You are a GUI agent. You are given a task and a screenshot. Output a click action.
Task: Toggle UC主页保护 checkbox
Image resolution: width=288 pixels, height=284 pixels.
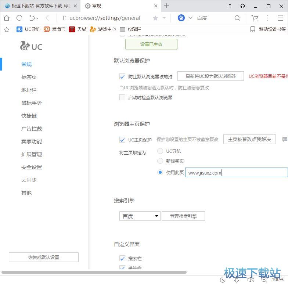click(122, 140)
